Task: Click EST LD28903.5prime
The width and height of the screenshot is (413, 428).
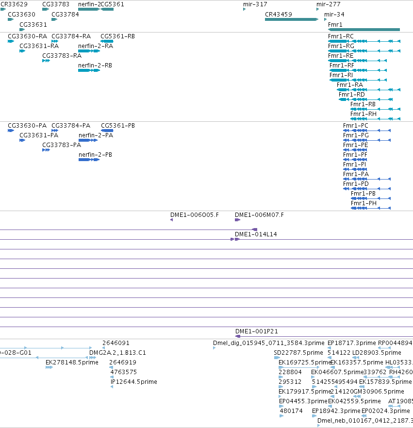Action: click(356, 358)
